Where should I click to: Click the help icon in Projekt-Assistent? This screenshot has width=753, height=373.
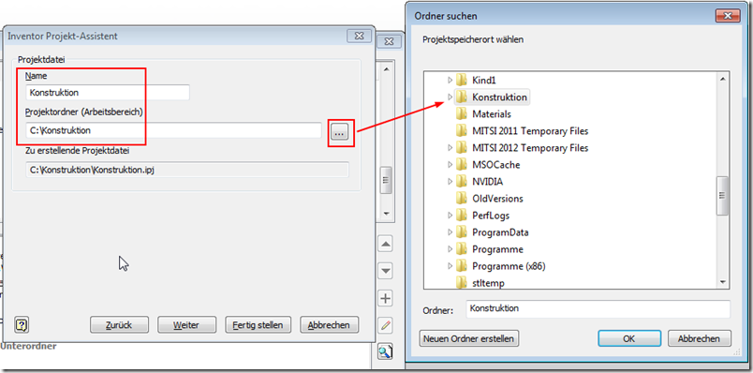tap(22, 325)
